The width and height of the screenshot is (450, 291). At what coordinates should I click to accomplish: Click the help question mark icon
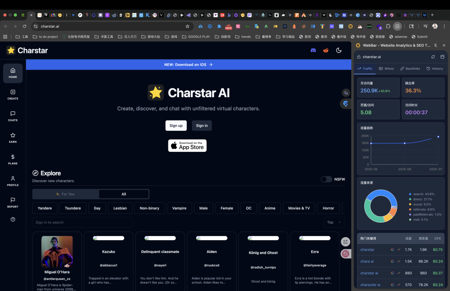pyautogui.click(x=12, y=219)
